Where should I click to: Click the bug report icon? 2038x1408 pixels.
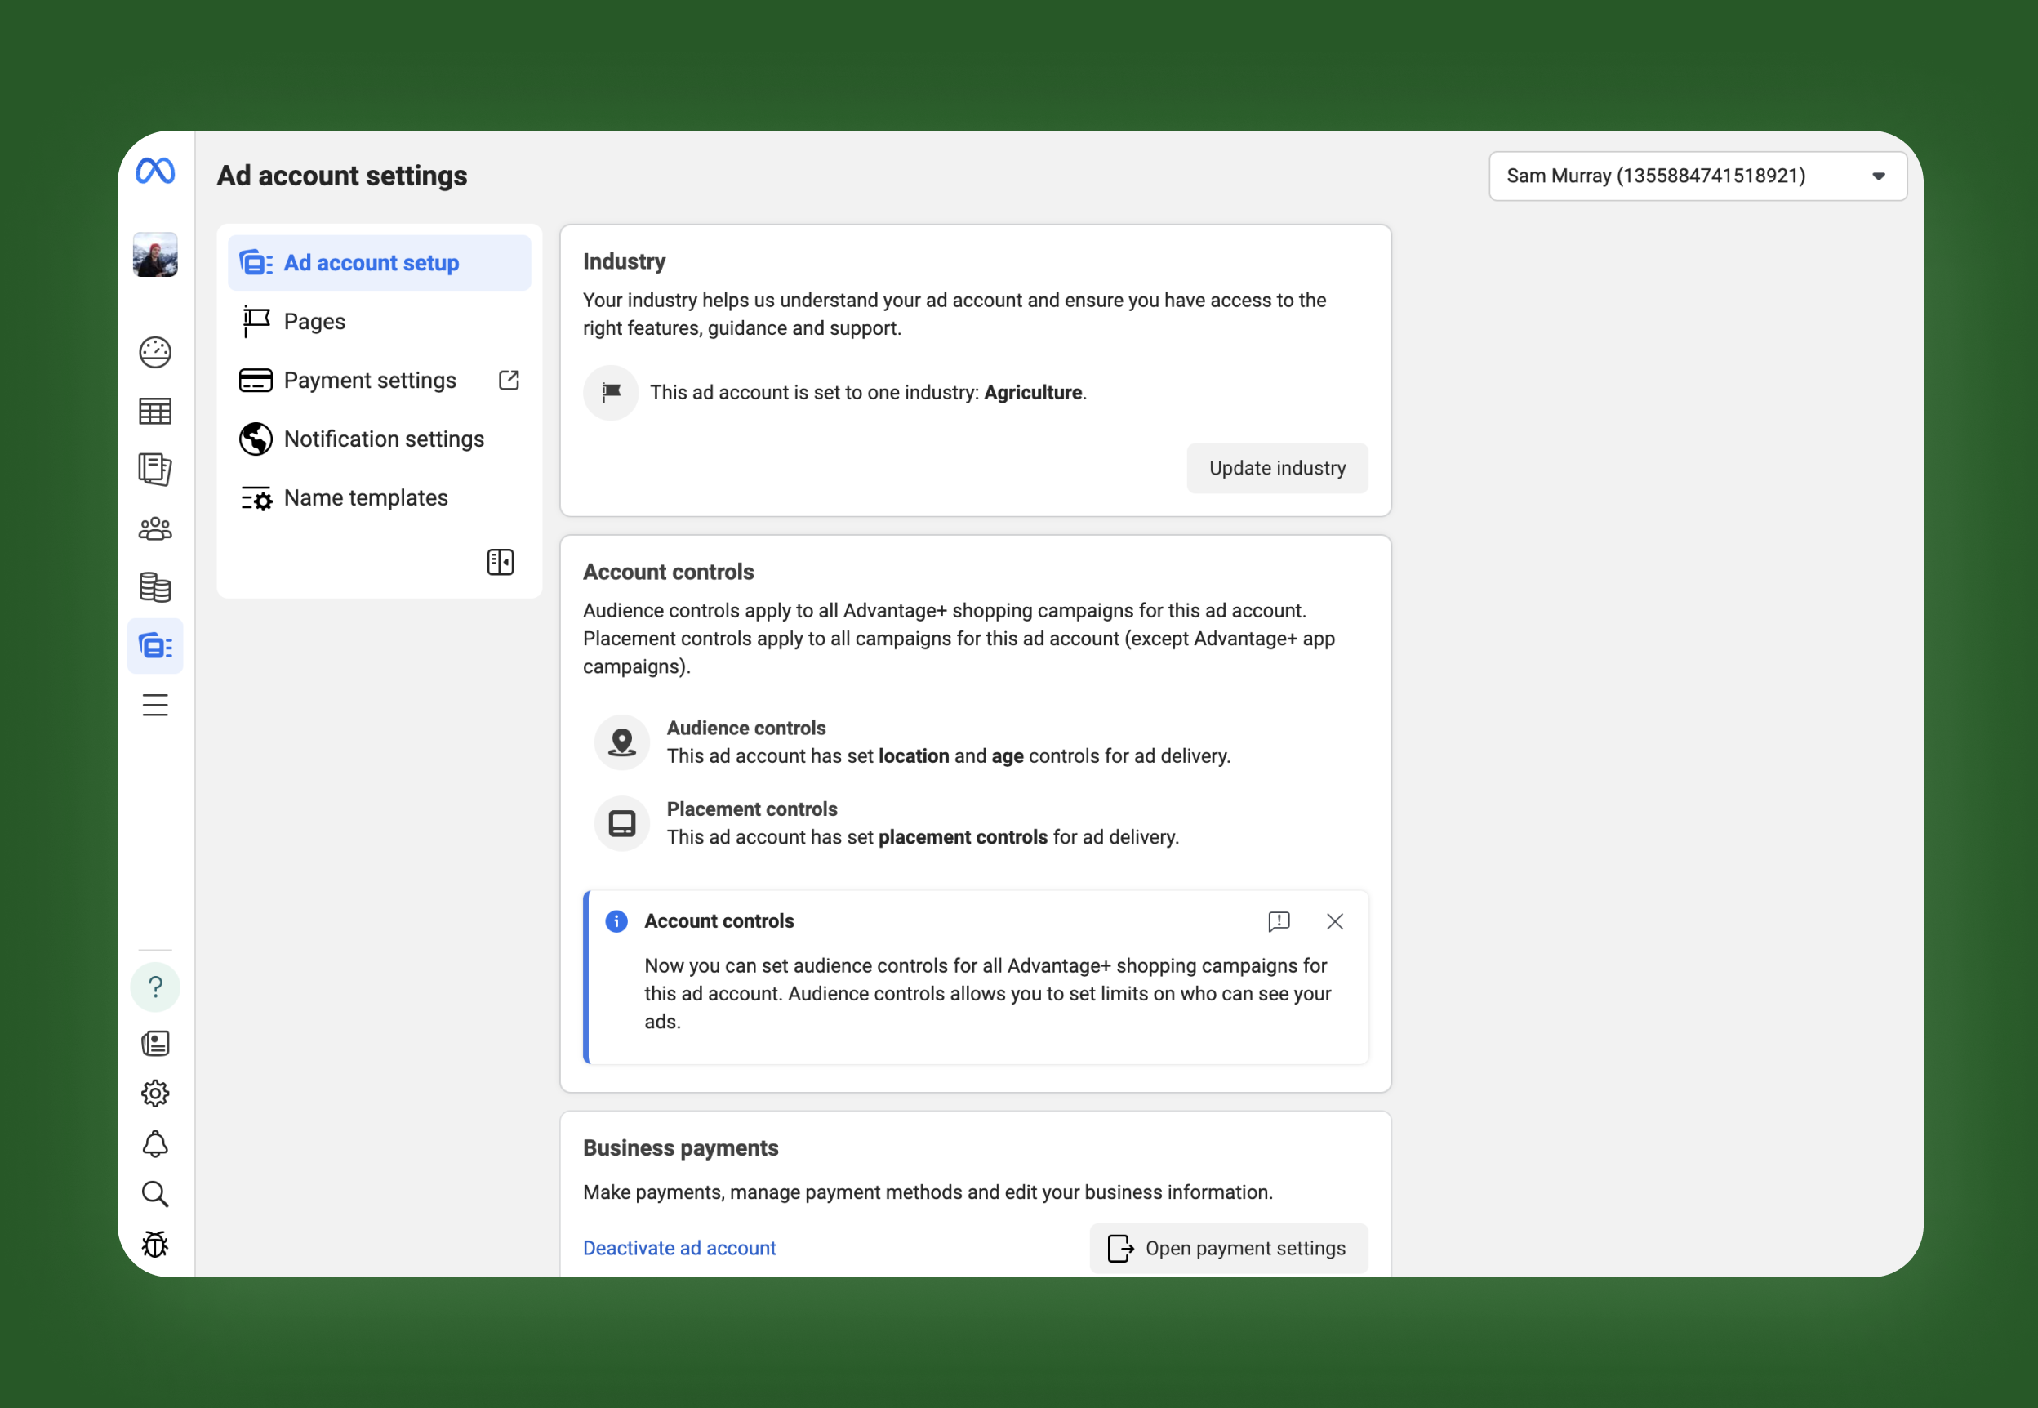click(x=155, y=1244)
